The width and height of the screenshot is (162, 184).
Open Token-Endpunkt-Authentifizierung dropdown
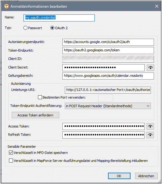[x=108, y=106]
